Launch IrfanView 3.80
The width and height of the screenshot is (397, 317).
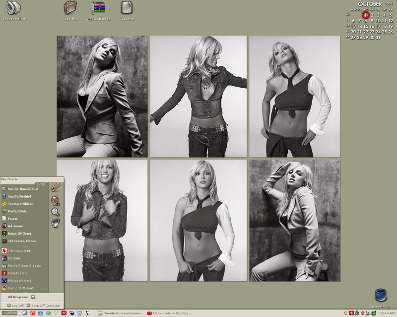pyautogui.click(x=20, y=251)
